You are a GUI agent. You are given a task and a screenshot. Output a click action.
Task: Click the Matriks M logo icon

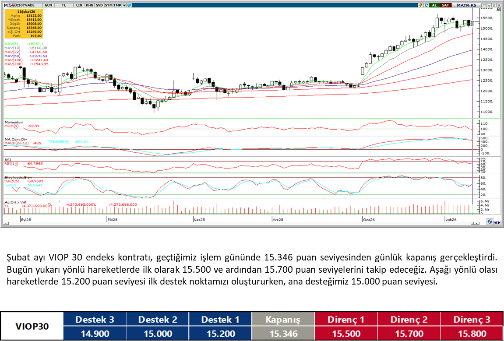click(x=5, y=5)
